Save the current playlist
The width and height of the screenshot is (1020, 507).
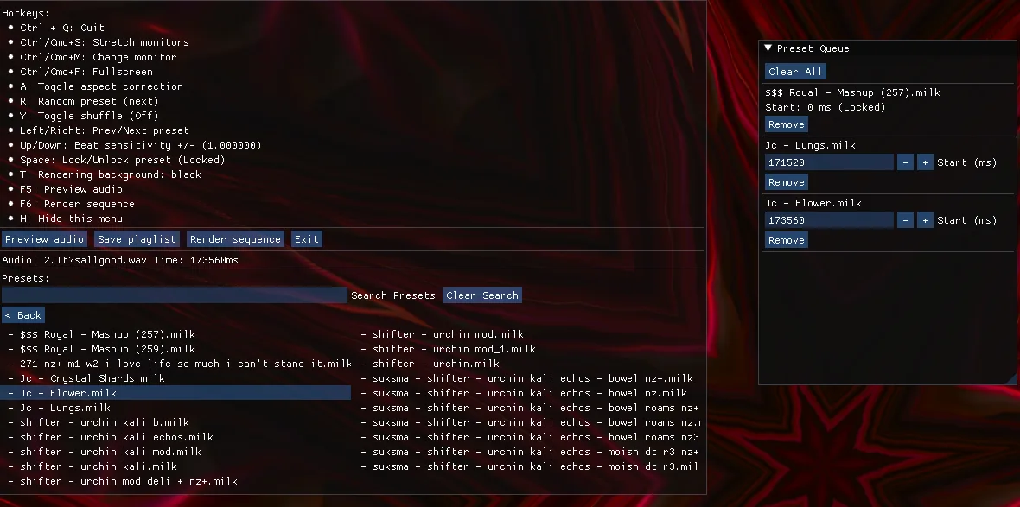pyautogui.click(x=137, y=239)
